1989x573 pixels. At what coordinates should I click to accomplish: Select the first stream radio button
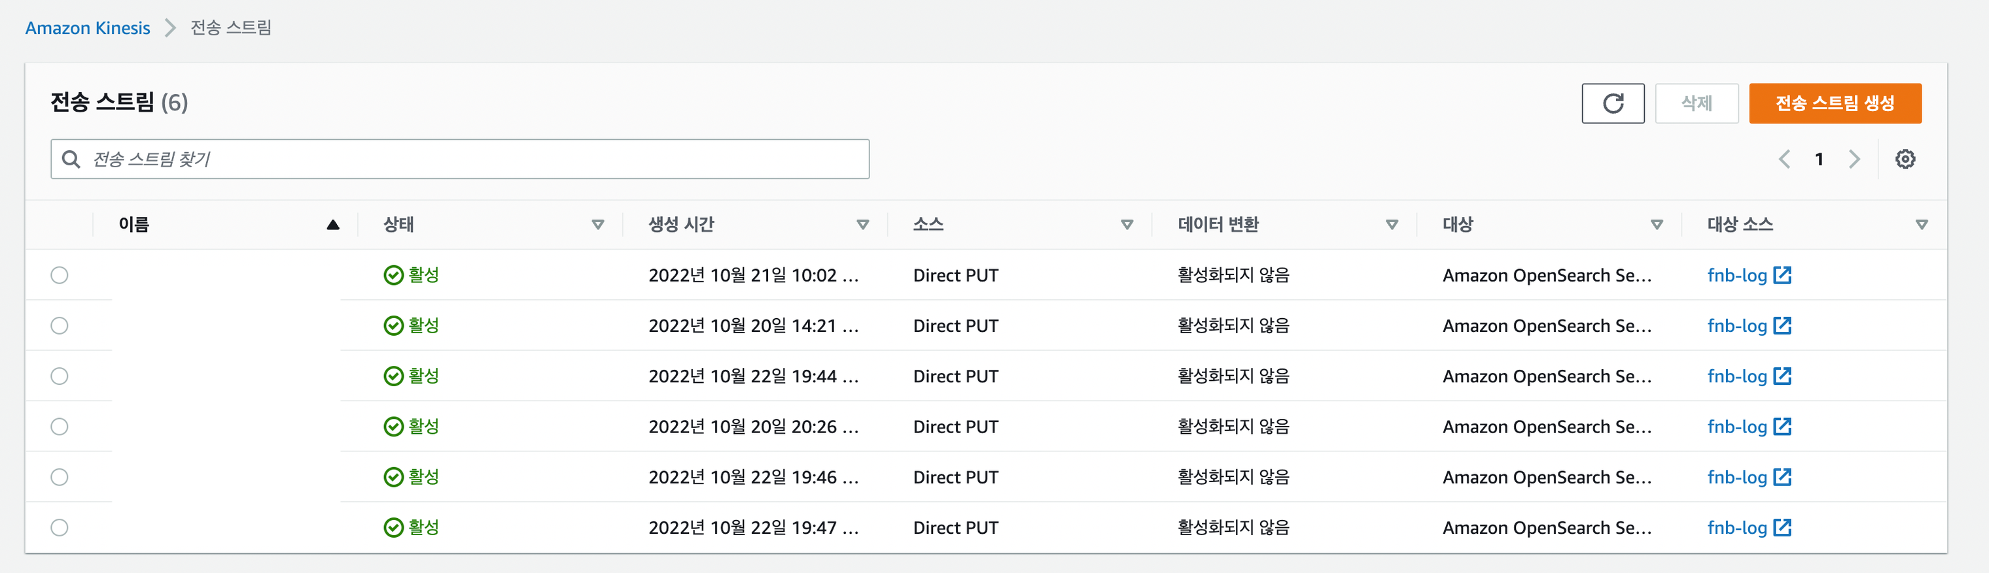[x=60, y=274]
